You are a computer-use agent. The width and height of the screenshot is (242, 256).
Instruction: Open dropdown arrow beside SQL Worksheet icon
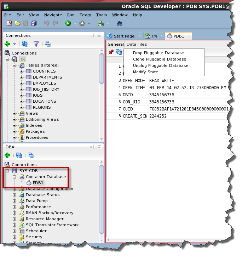point(108,23)
